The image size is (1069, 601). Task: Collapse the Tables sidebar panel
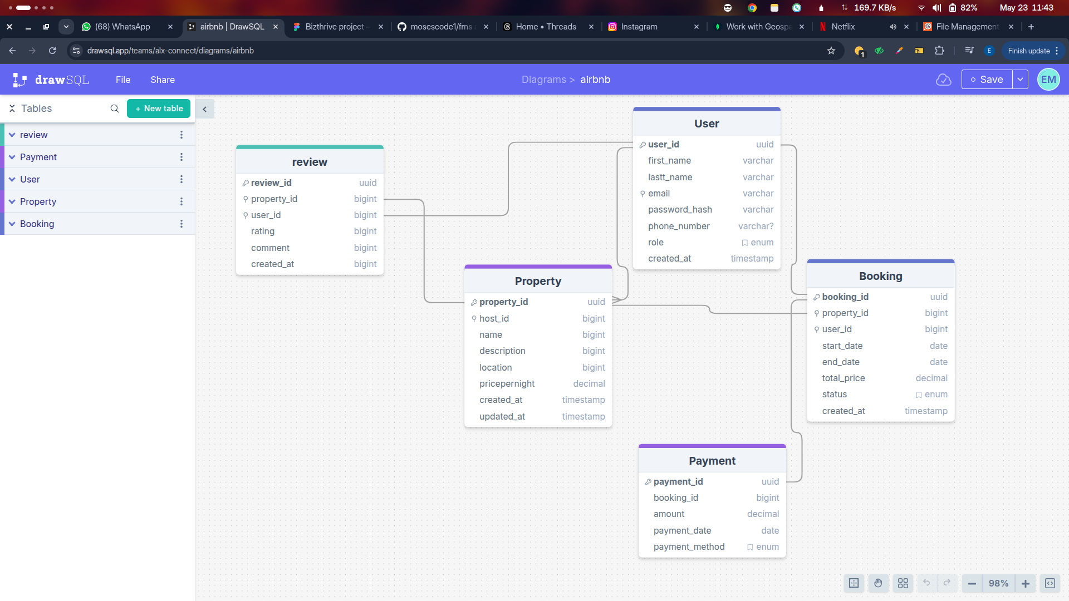[205, 109]
